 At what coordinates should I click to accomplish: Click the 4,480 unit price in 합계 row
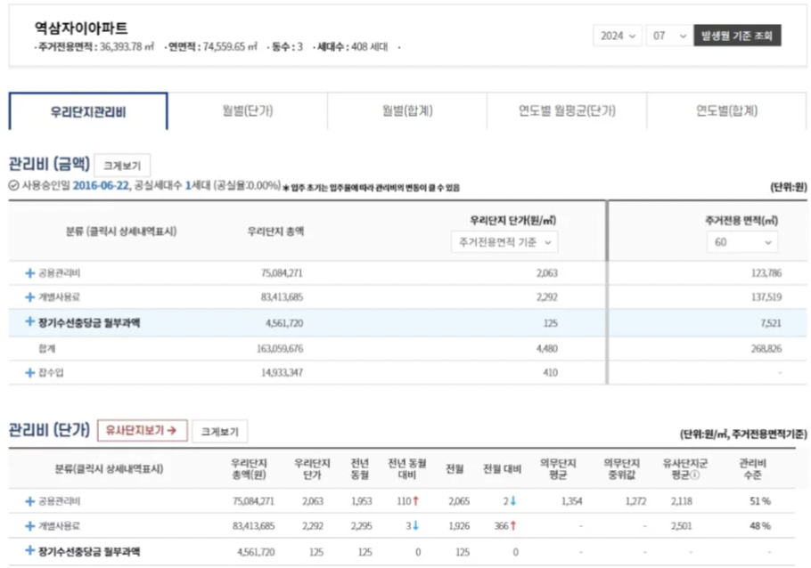546,349
